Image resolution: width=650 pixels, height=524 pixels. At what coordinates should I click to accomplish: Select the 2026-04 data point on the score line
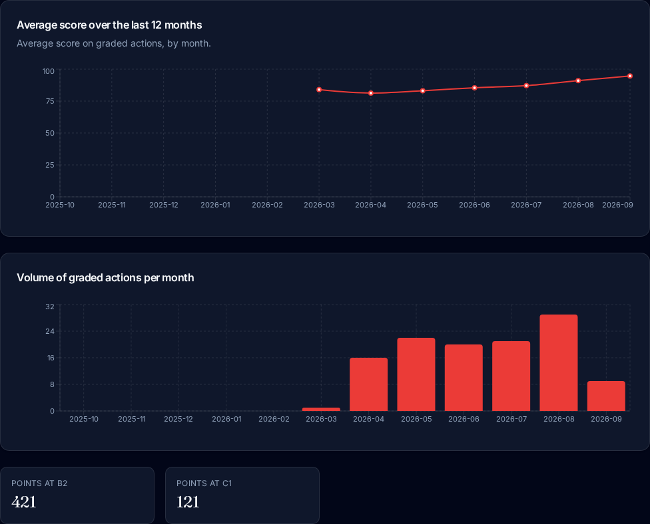pos(371,93)
